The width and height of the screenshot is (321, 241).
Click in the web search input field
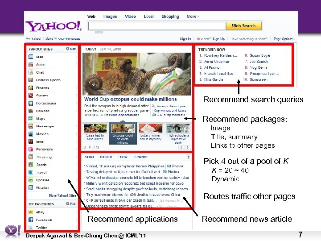[x=156, y=26]
